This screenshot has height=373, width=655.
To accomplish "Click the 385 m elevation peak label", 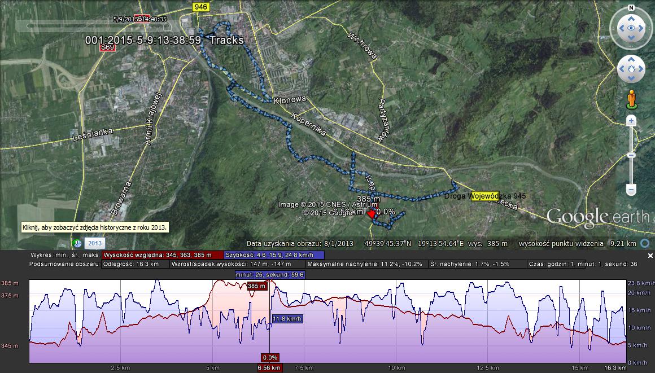I will (x=256, y=286).
